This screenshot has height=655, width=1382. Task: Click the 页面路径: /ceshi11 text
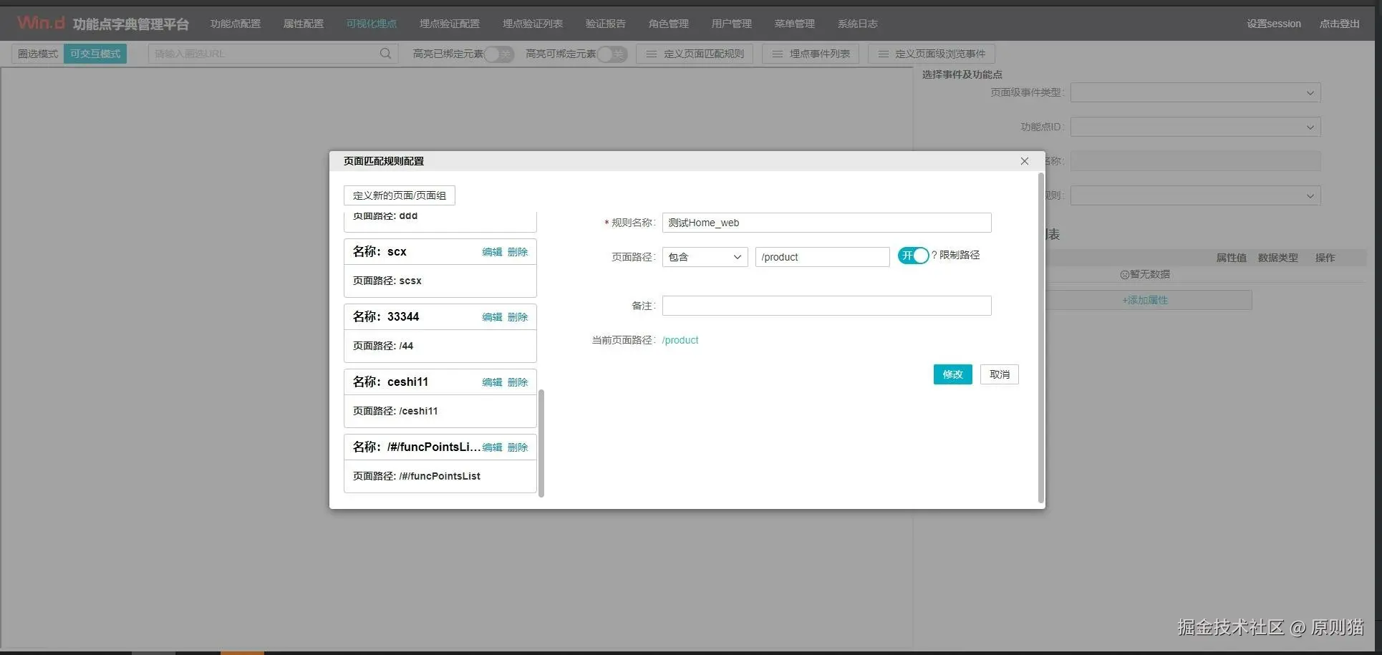(x=395, y=411)
